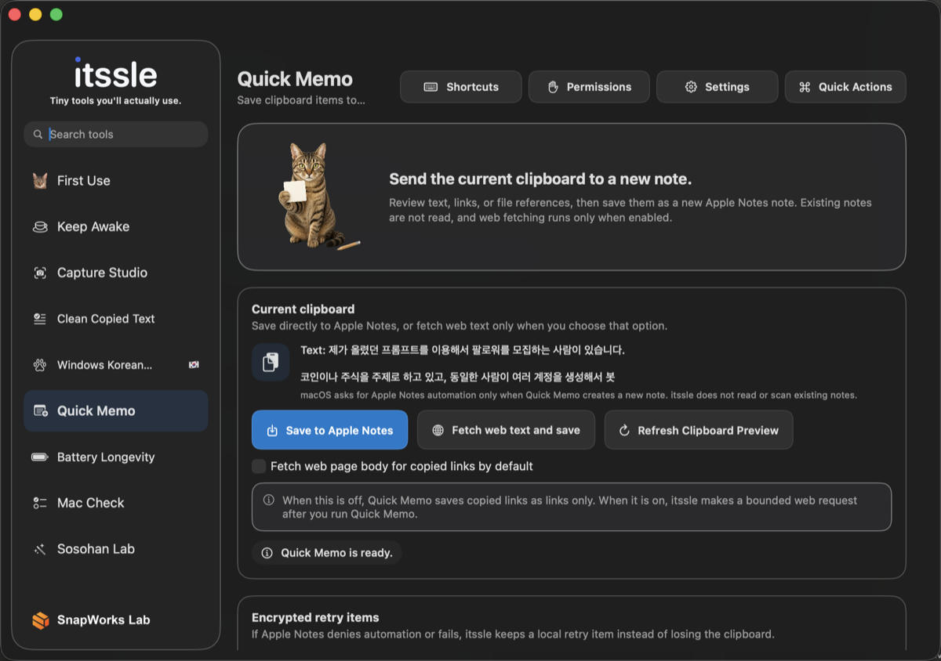Click the Encrypted retry items heading
Screen dimensions: 941x661
click(315, 618)
